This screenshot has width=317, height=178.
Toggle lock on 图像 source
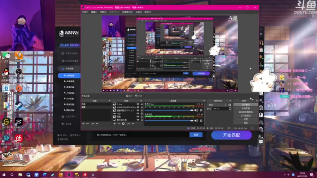(x=141, y=117)
